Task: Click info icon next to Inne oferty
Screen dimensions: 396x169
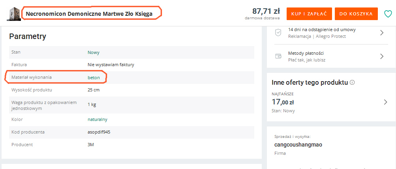Action: (352, 83)
